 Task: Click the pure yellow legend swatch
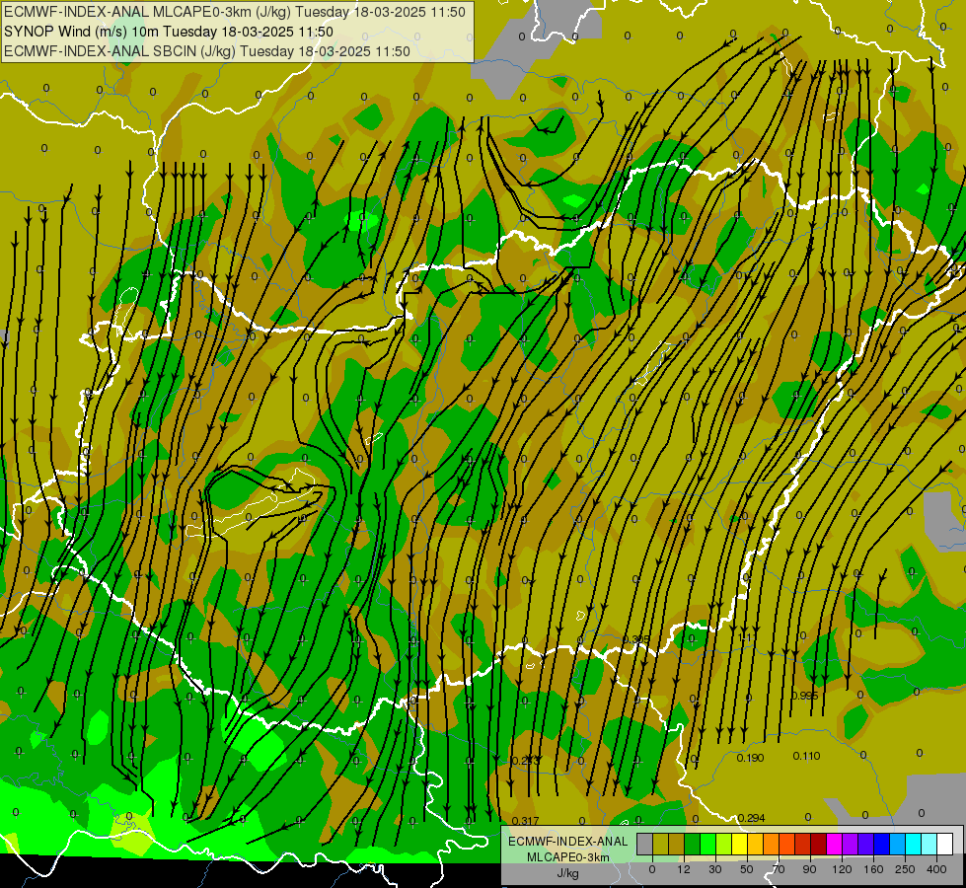coord(739,844)
